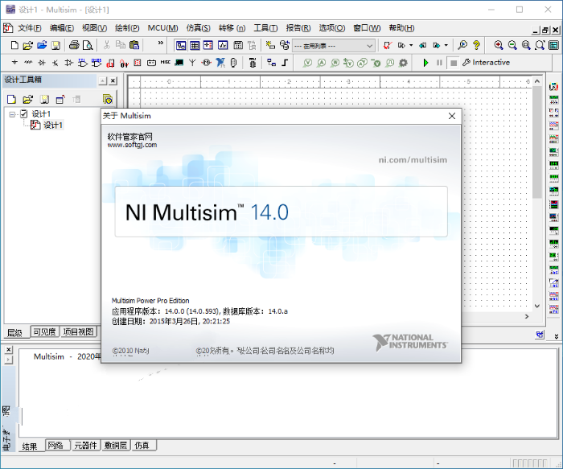563x469 pixels.
Task: Select the Analog (op-amp) component icon
Action: click(x=68, y=63)
